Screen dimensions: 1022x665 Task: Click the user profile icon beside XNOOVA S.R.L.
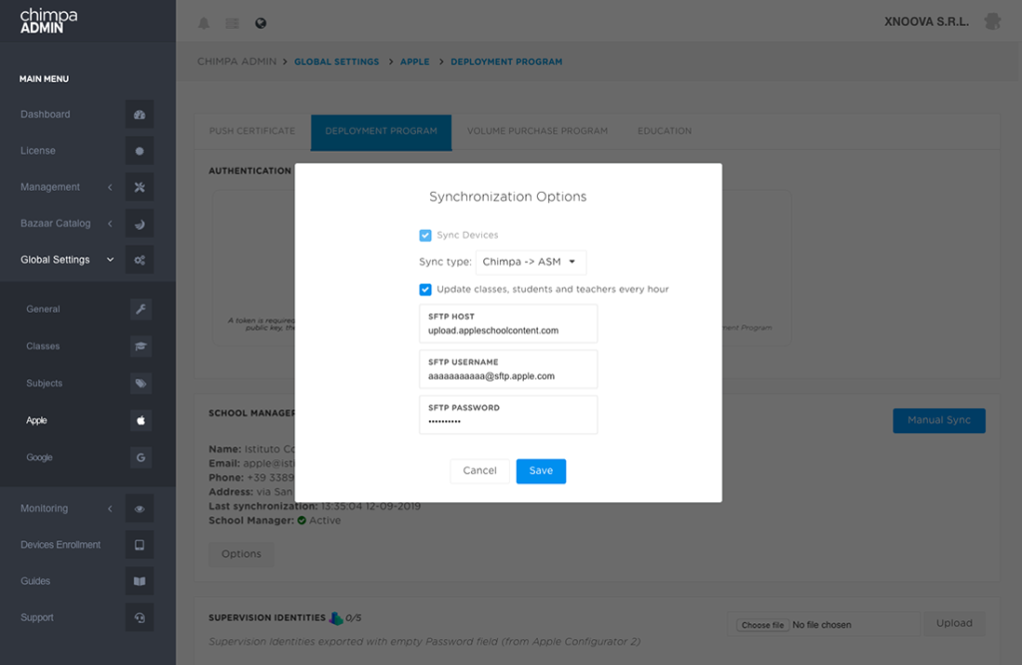993,22
